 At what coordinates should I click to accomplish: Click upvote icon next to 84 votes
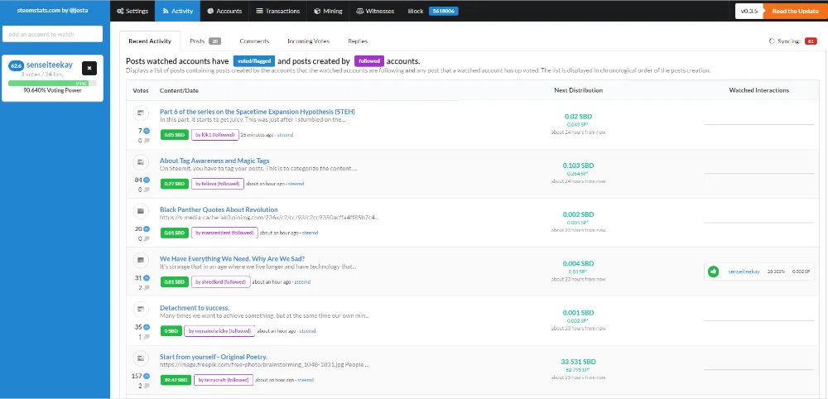pos(147,180)
